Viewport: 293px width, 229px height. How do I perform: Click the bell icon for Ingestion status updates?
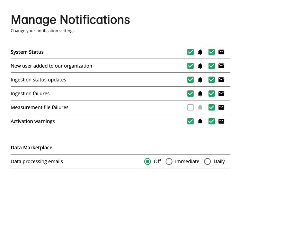[x=200, y=79]
